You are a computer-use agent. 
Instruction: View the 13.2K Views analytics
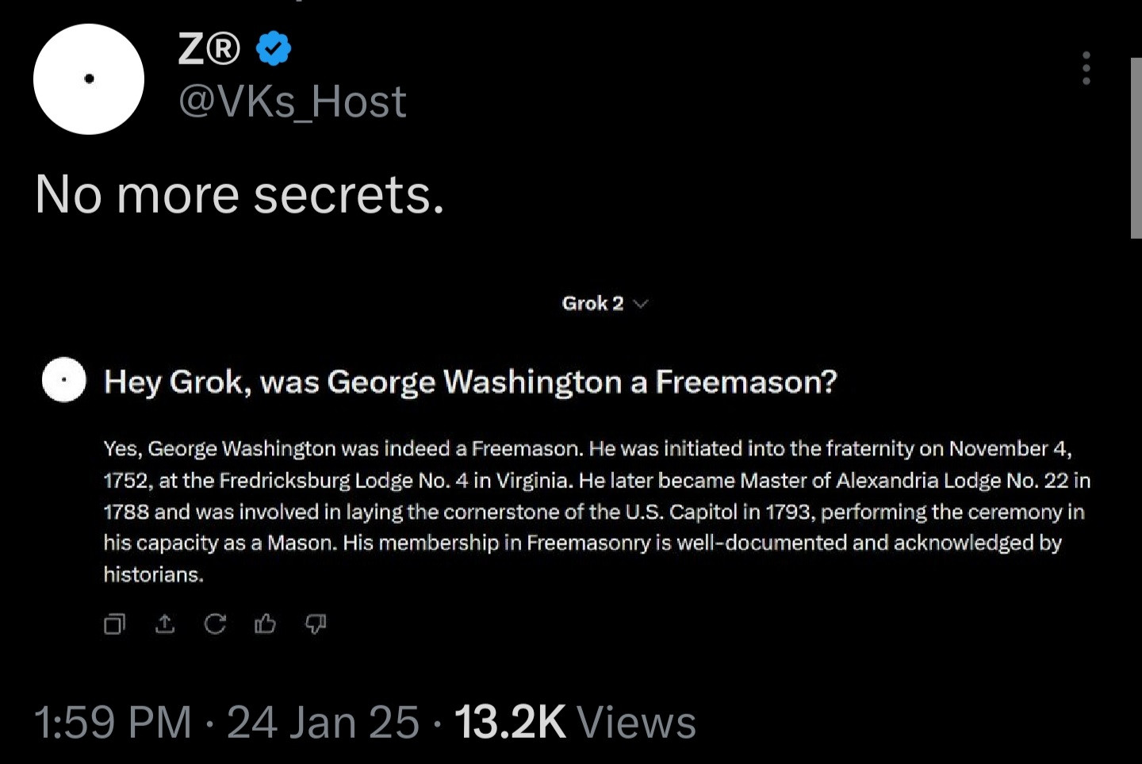[575, 722]
